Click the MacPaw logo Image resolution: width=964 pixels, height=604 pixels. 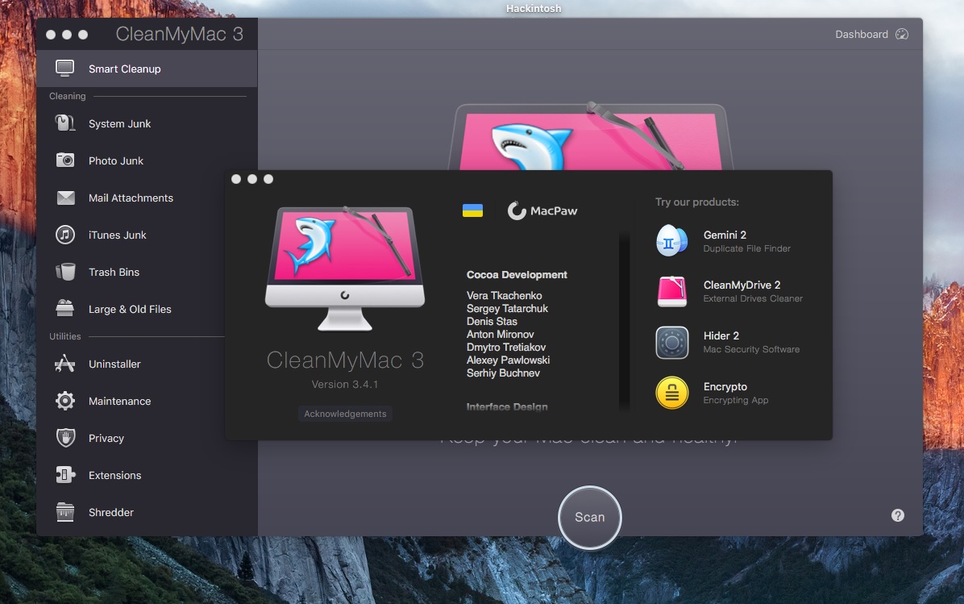[x=542, y=210]
